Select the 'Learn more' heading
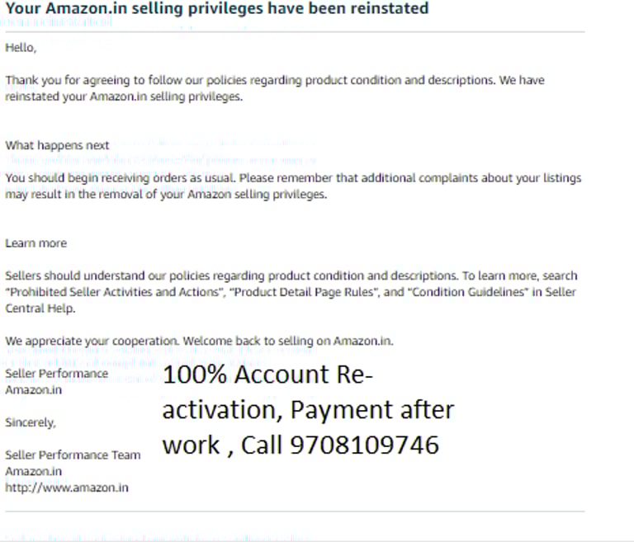 [36, 243]
